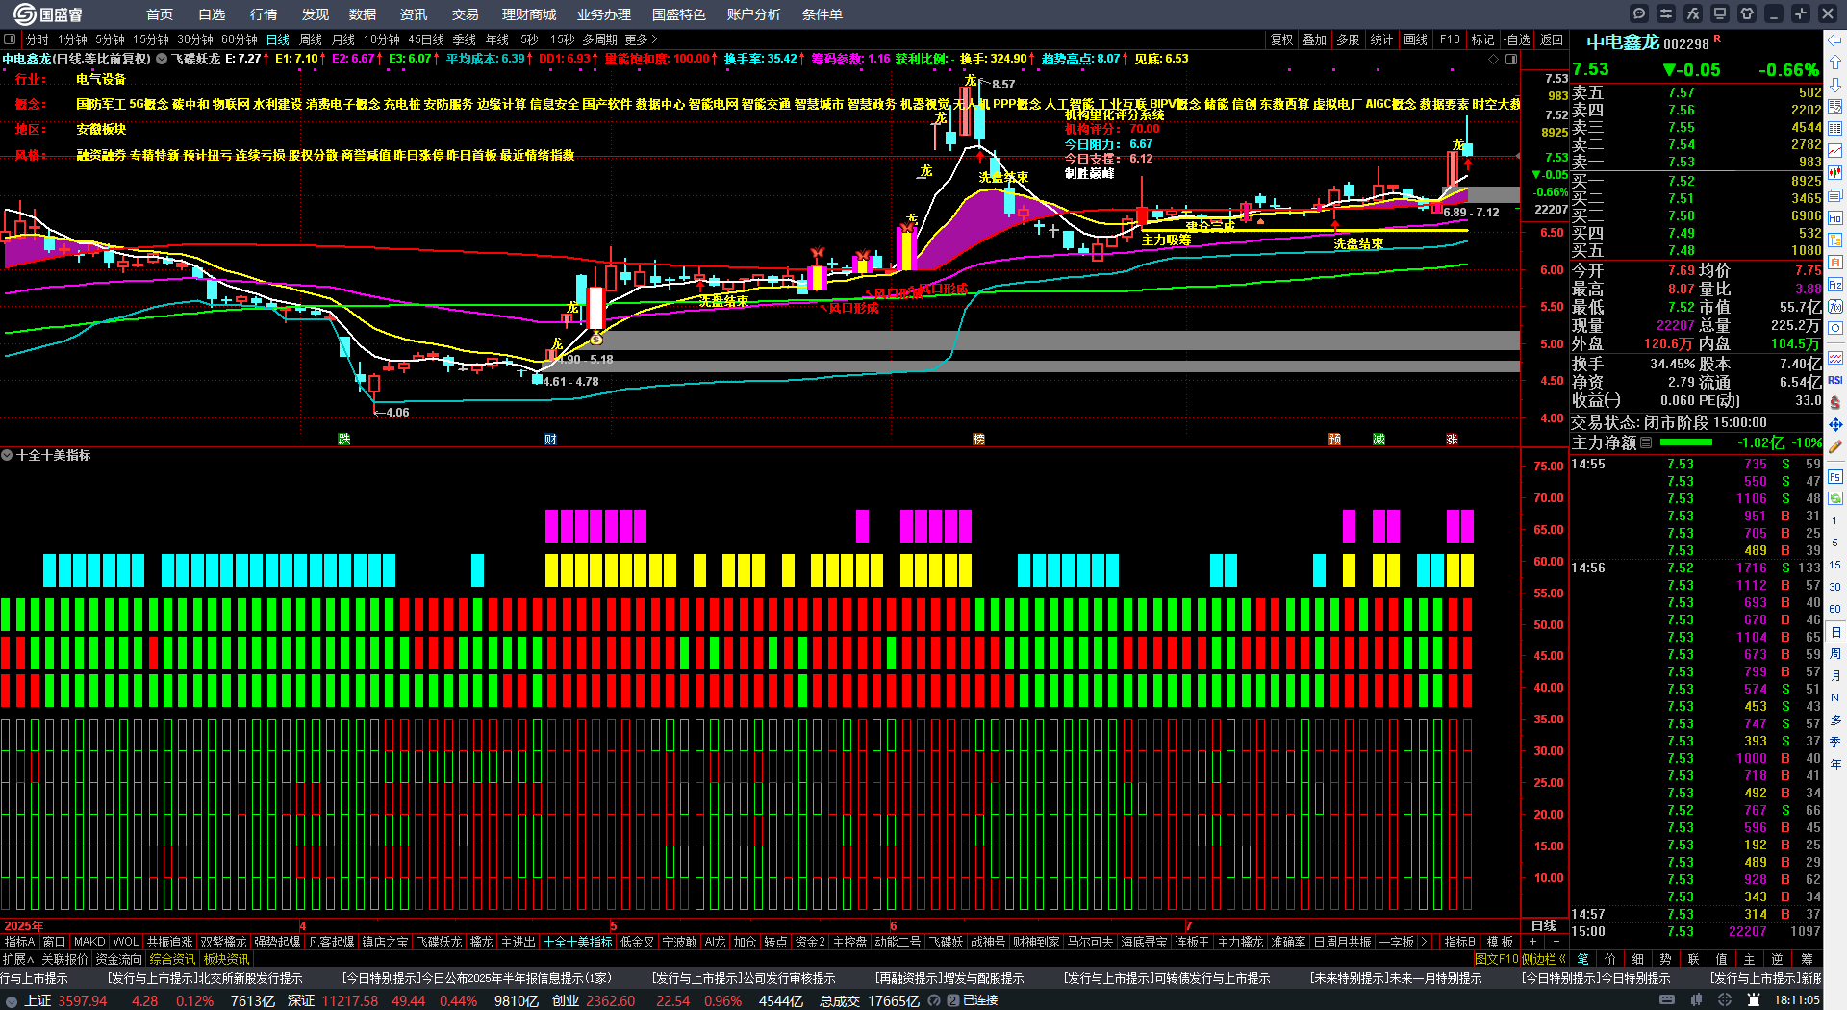1847x1010 pixels.
Task: Open the 行情 menu
Action: tap(264, 14)
